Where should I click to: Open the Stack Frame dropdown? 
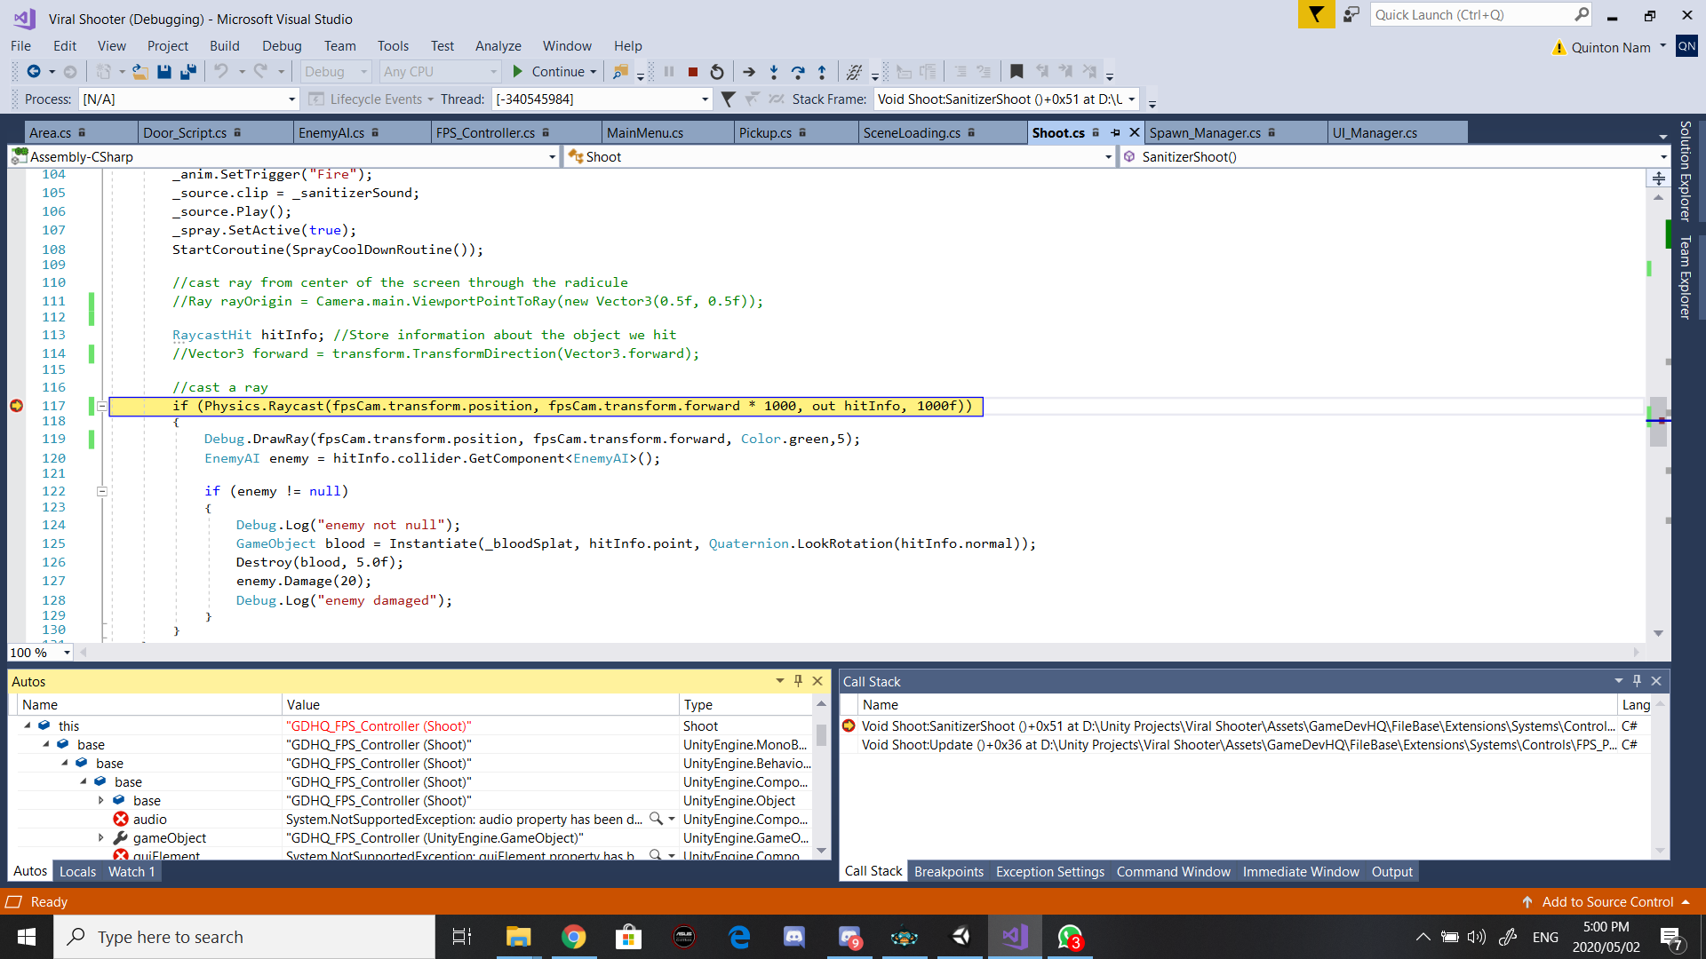pyautogui.click(x=1131, y=99)
